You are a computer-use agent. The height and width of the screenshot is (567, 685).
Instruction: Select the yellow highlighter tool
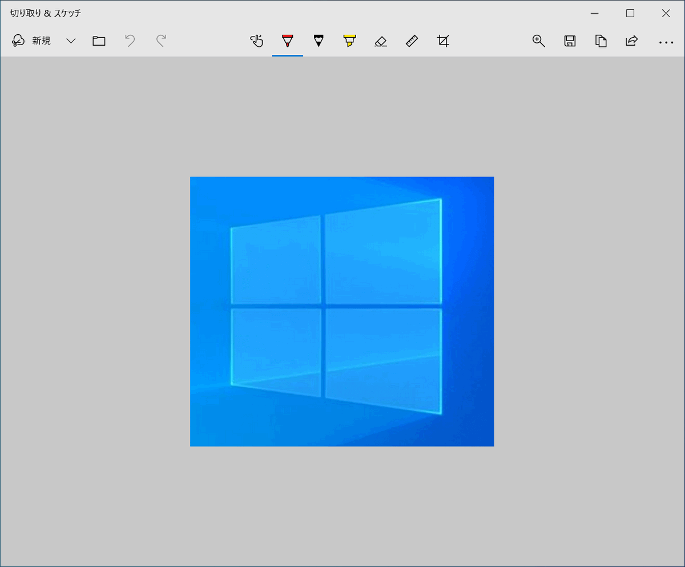[349, 41]
